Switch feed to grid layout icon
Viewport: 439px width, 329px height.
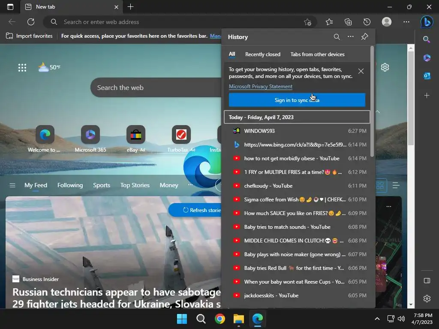pyautogui.click(x=380, y=185)
